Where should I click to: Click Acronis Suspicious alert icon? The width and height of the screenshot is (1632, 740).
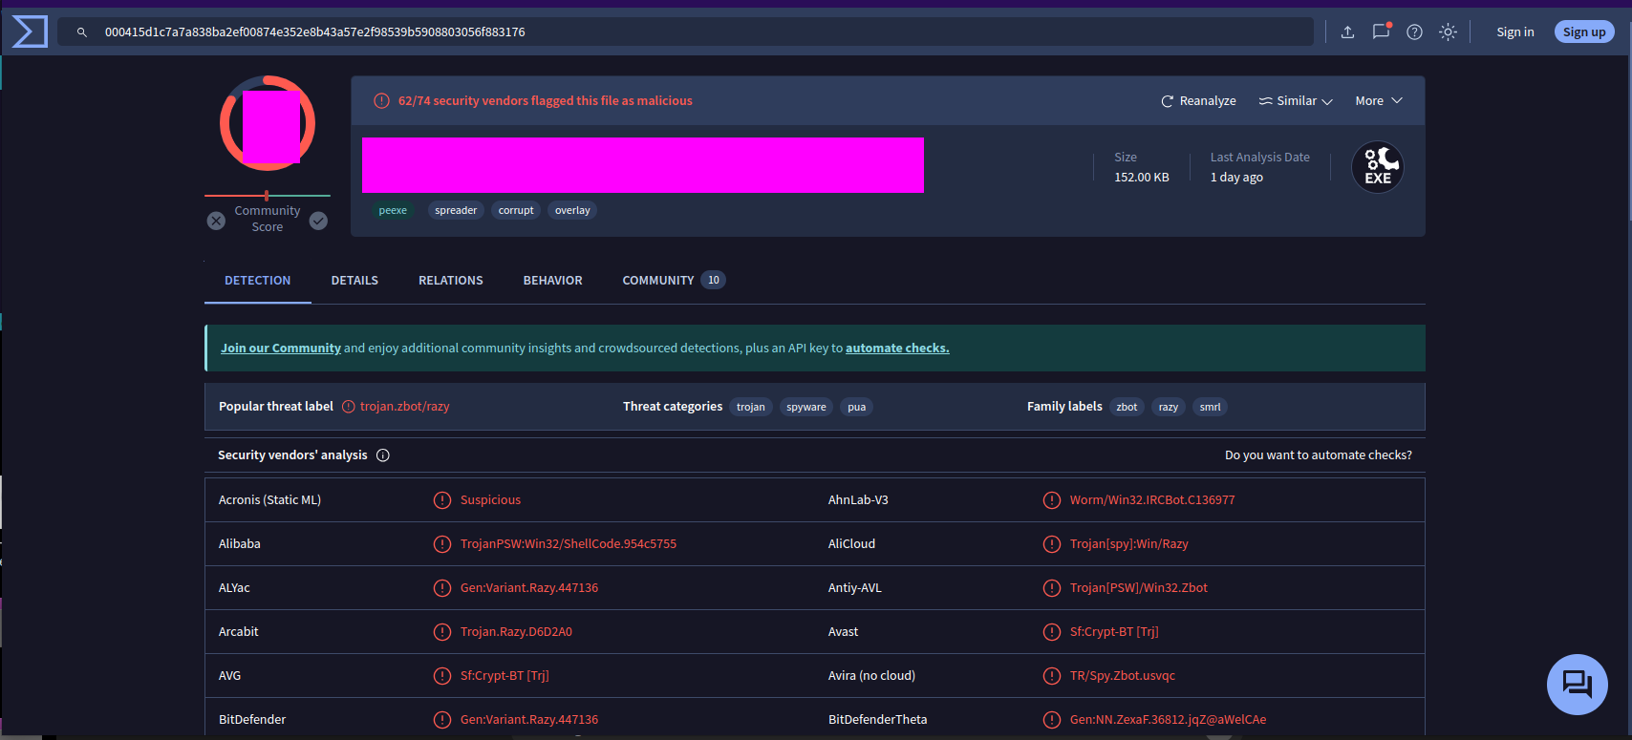(442, 500)
